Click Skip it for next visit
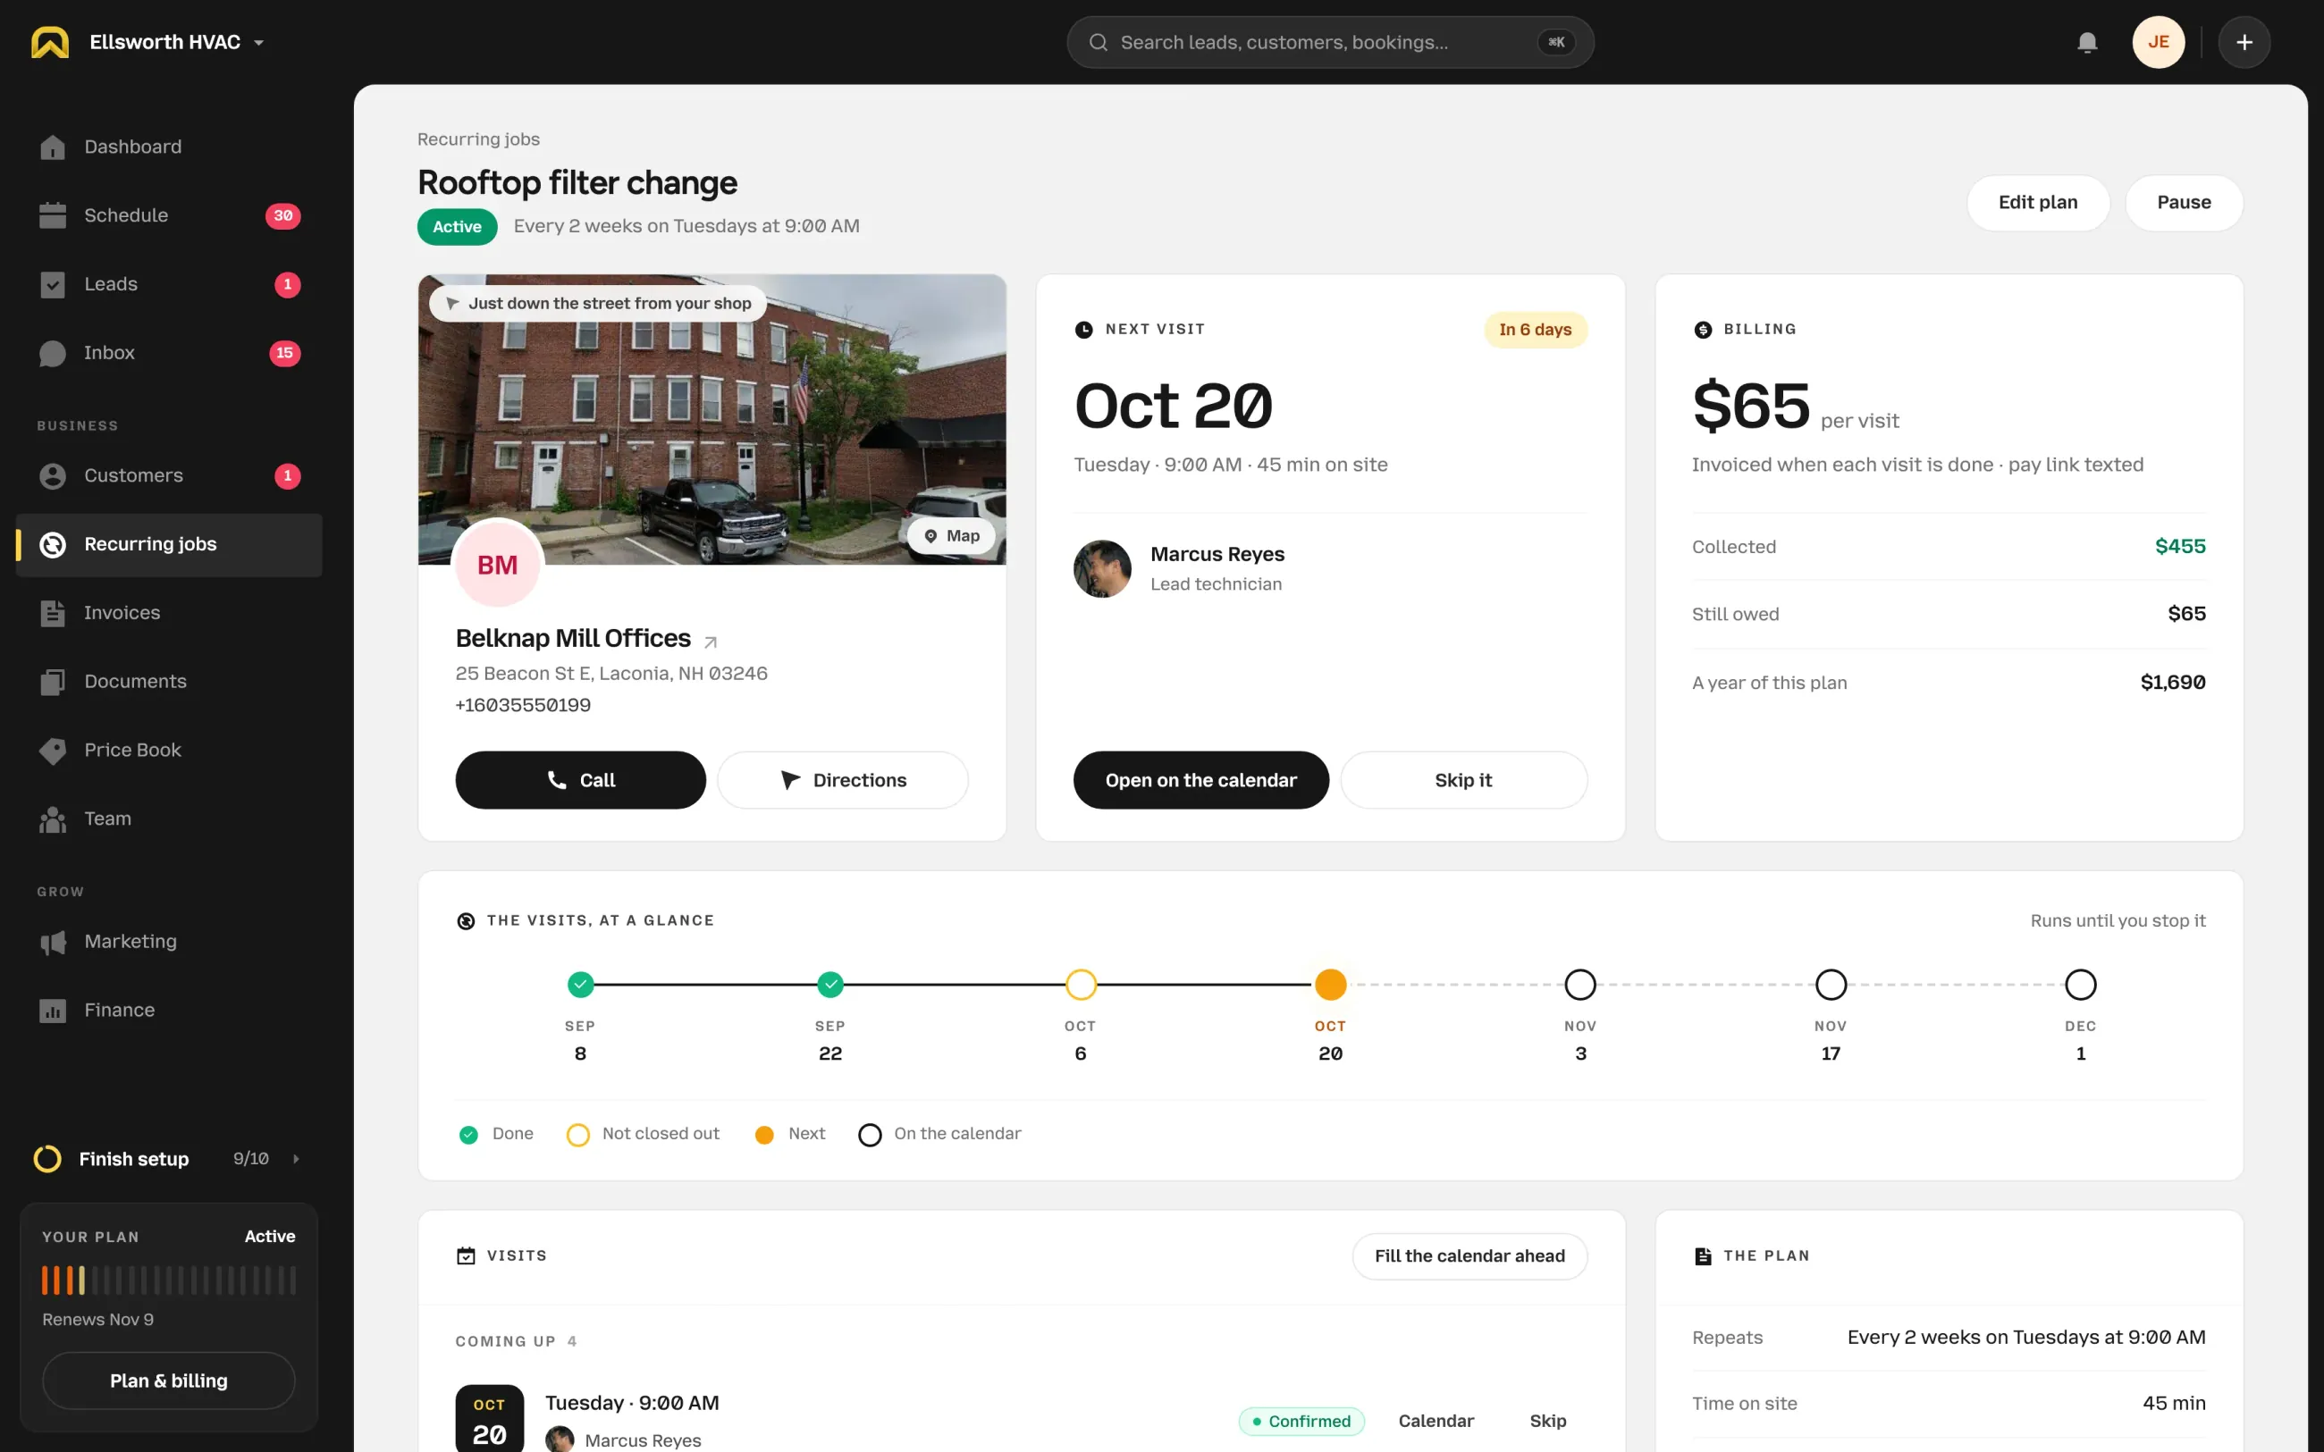 click(x=1462, y=780)
